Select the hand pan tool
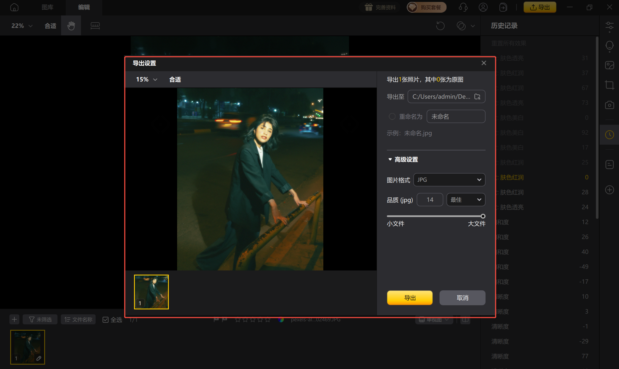The image size is (619, 369). 71,26
